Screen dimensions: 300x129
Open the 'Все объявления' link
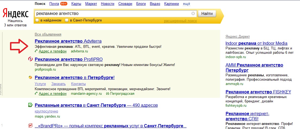48,34
